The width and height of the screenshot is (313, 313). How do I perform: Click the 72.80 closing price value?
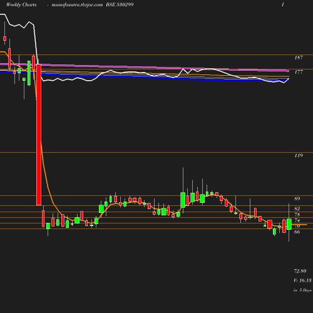300,271
